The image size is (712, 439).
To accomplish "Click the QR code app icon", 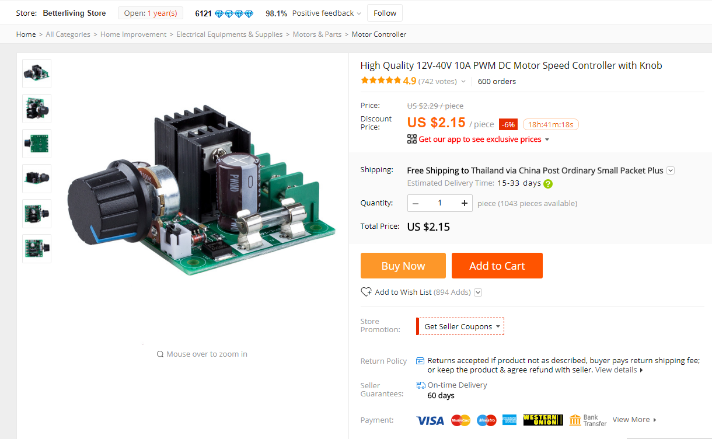I will (x=412, y=139).
